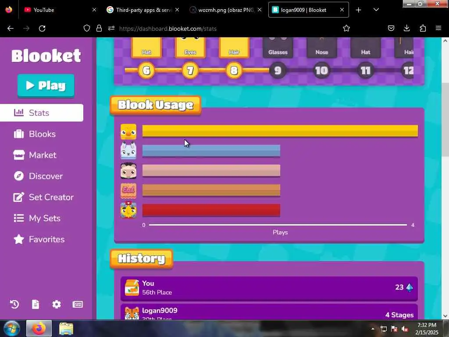Select the yellow chick usage bar
The height and width of the screenshot is (337, 449).
tap(280, 131)
